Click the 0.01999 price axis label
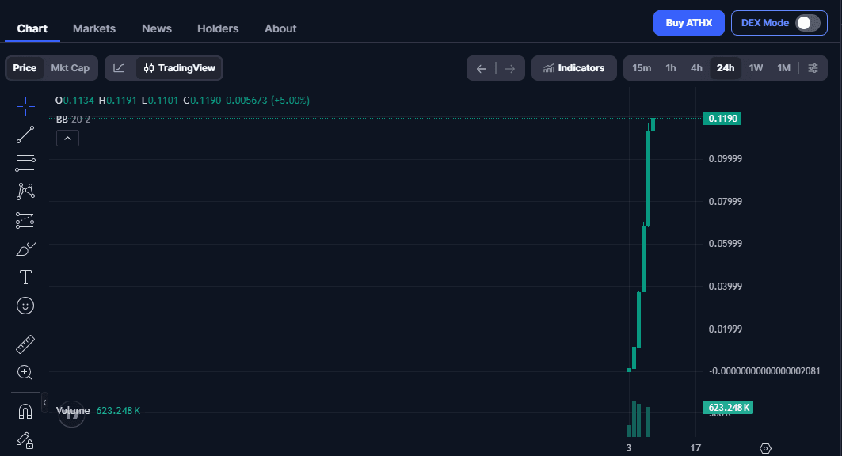The height and width of the screenshot is (456, 842). pyautogui.click(x=726, y=329)
